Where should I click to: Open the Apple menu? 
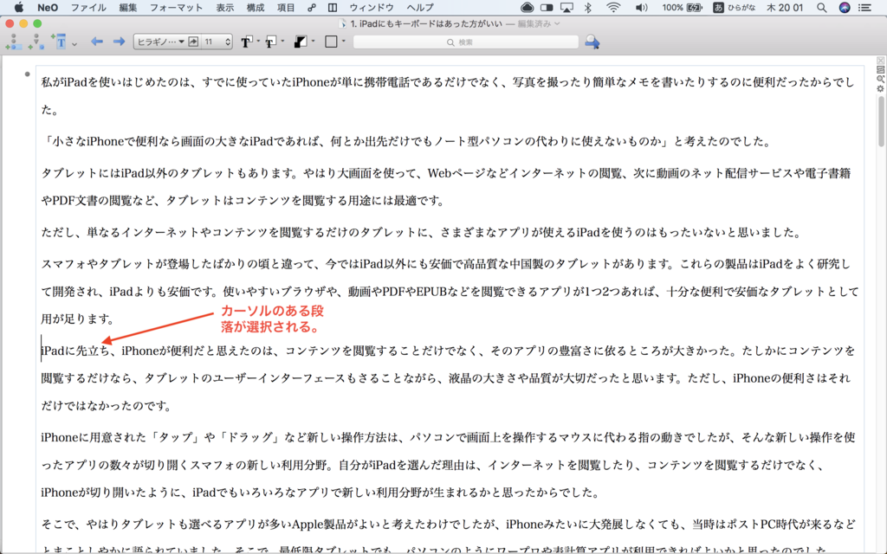tap(19, 7)
